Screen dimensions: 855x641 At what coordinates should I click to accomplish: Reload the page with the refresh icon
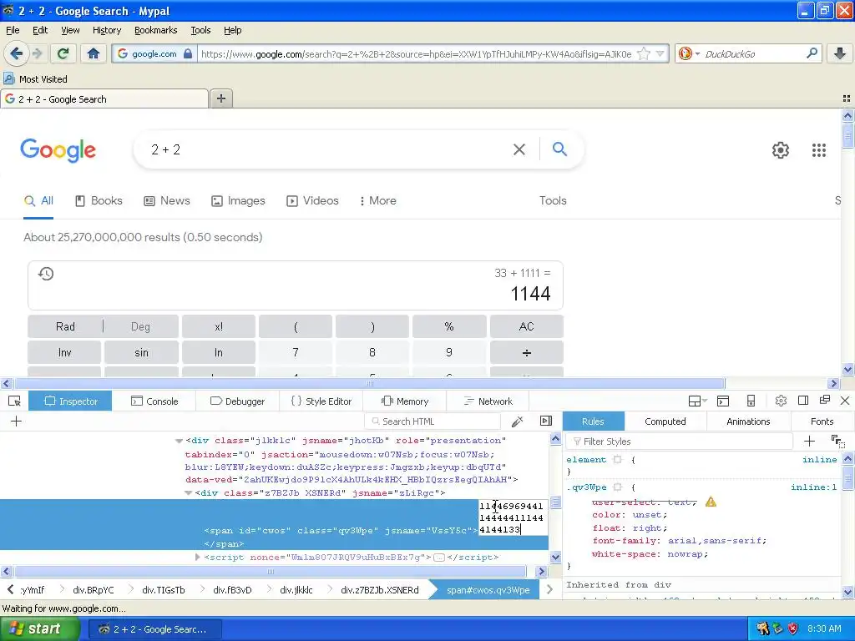click(x=63, y=53)
